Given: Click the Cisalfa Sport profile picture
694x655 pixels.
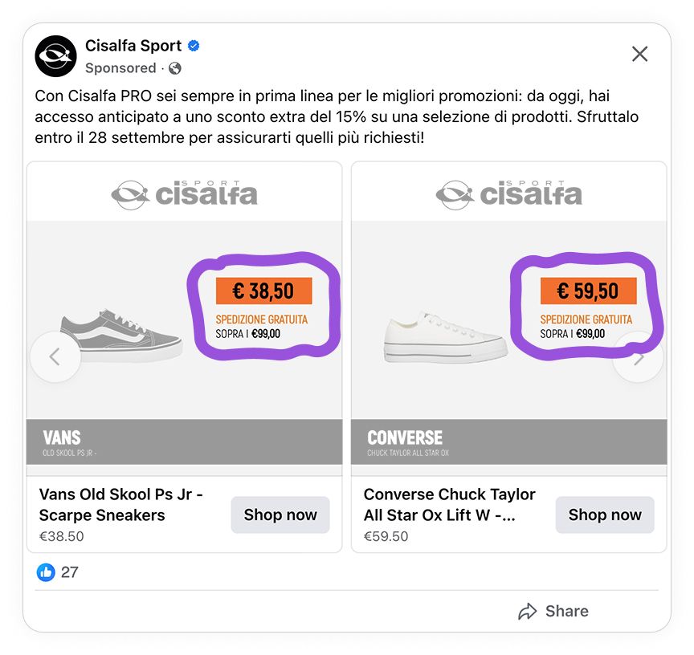Looking at the screenshot, I should 55,55.
